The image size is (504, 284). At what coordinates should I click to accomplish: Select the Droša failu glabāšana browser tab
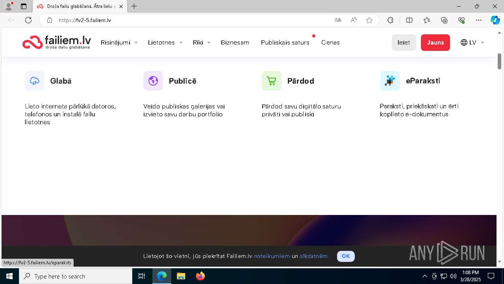pos(80,6)
